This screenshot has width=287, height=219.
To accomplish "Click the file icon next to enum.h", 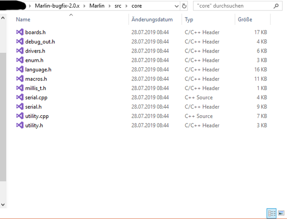I will point(20,60).
